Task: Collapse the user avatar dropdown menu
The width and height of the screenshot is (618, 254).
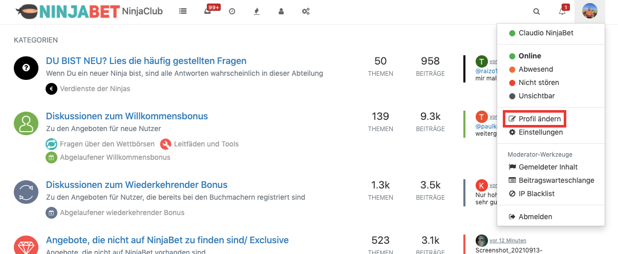Action: (590, 11)
